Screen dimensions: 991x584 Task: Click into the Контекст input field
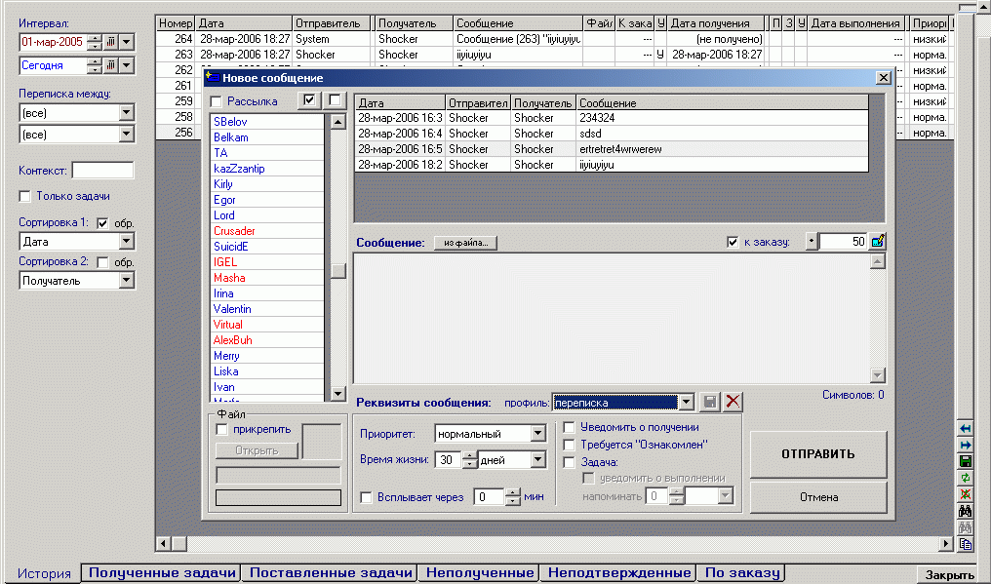click(103, 171)
